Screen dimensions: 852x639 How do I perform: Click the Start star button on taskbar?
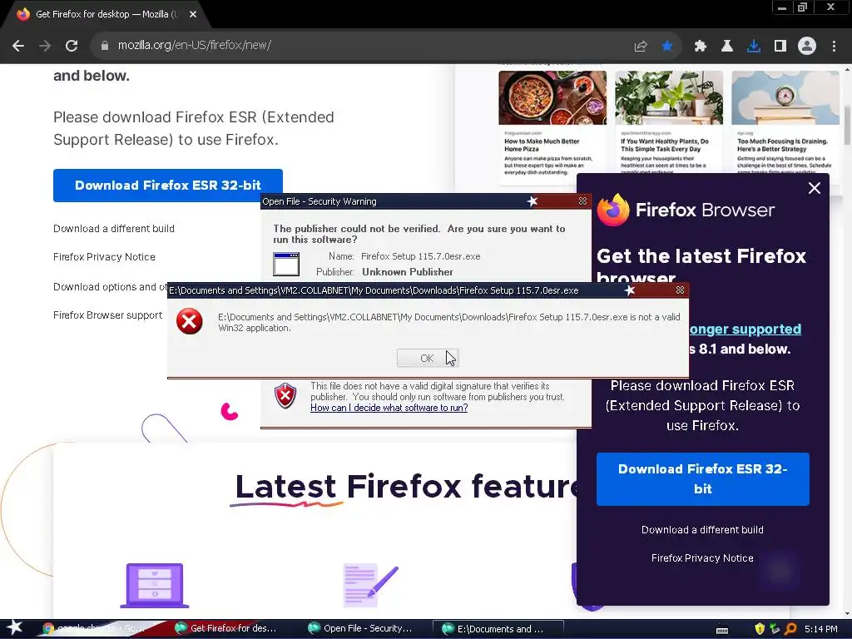[15, 628]
